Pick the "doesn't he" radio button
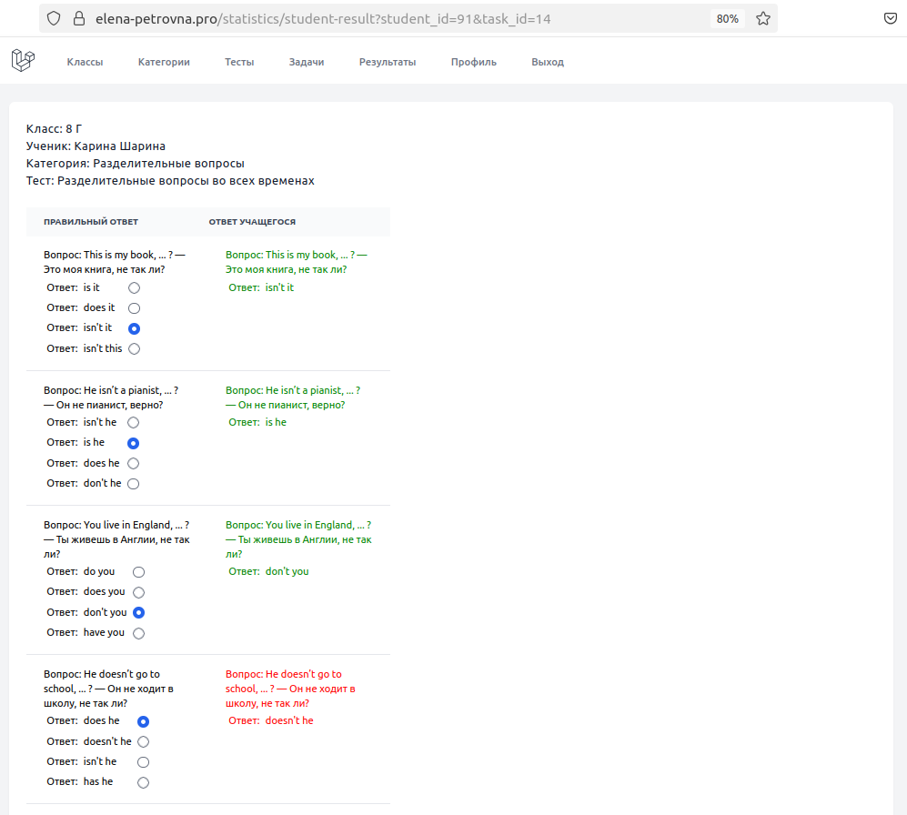 144,741
